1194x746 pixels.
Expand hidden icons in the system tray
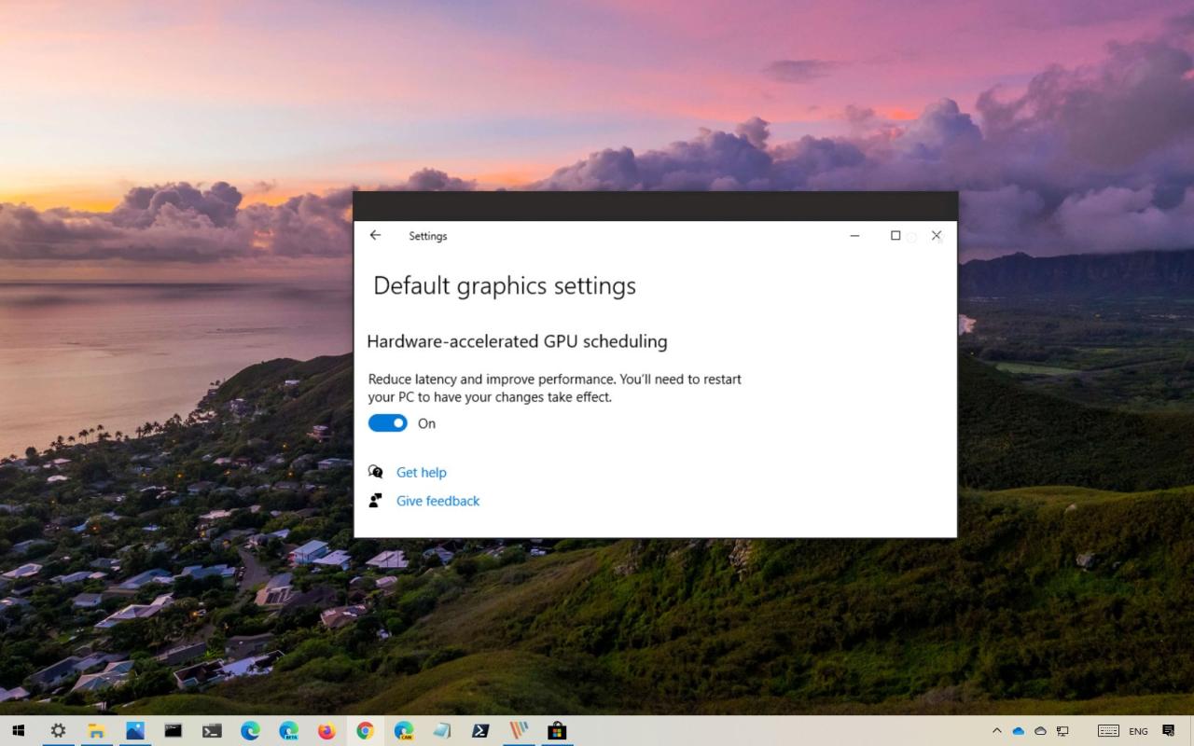(x=996, y=731)
